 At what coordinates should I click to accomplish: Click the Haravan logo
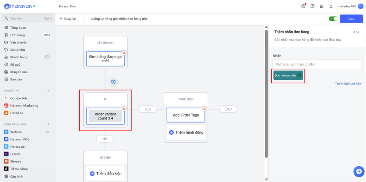19,6
